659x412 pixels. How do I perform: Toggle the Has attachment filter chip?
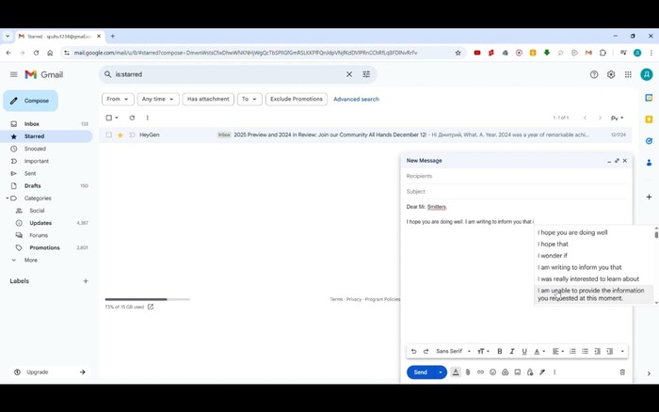[x=207, y=99]
